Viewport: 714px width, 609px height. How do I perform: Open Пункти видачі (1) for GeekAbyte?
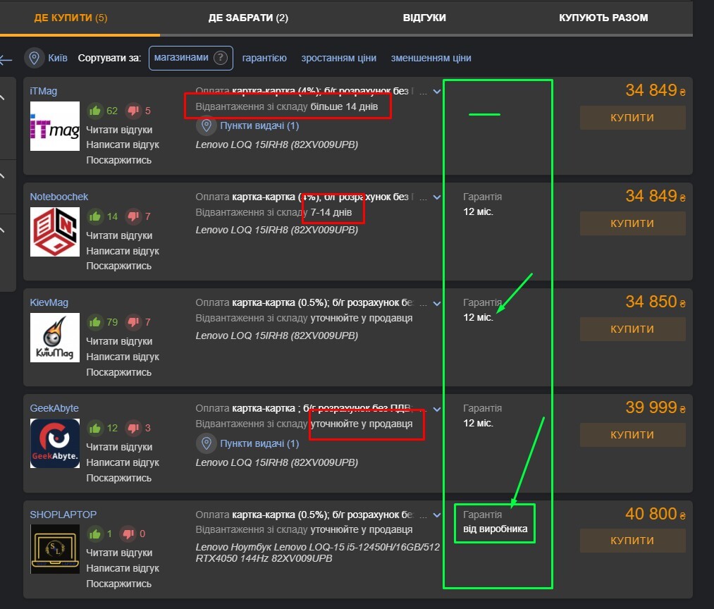tap(259, 443)
